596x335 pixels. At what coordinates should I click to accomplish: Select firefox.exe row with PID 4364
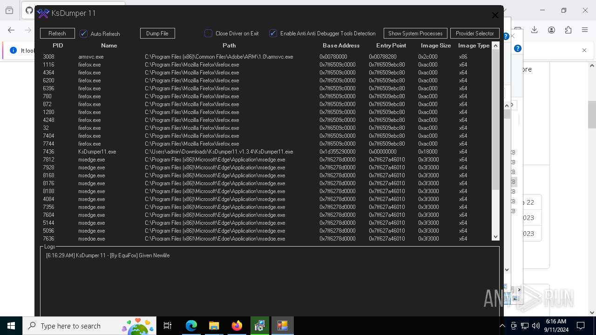point(265,73)
